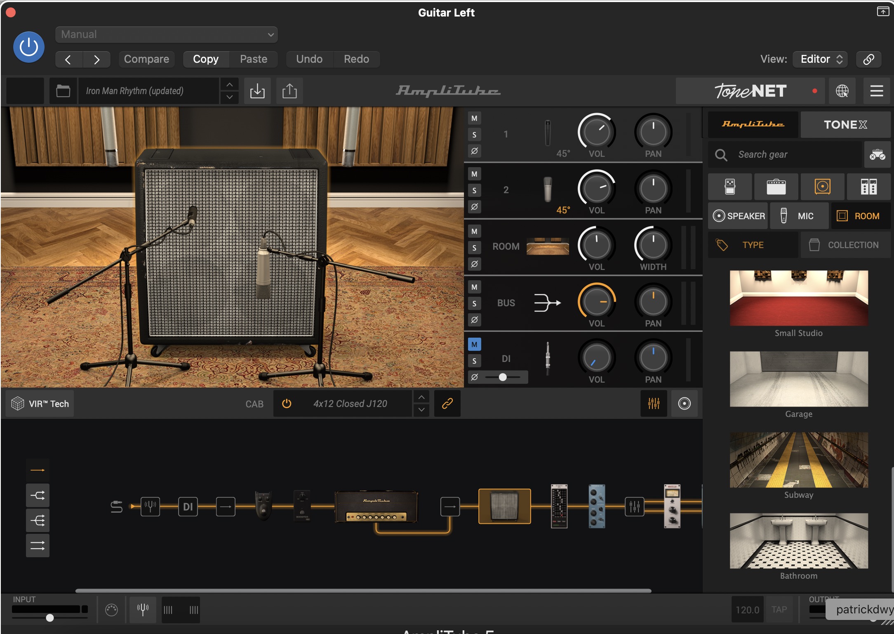Toggle the CAB power button
Screen dimensions: 894x634
(287, 404)
